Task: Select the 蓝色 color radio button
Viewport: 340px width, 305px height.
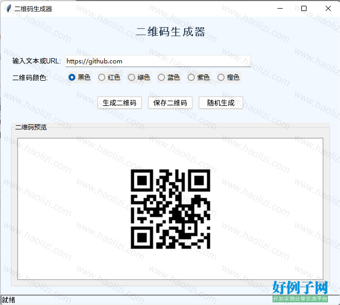Action: pos(169,77)
